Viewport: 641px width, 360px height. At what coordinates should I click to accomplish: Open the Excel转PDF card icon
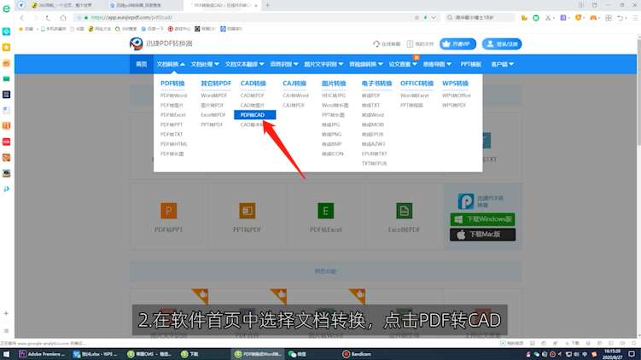tap(404, 211)
